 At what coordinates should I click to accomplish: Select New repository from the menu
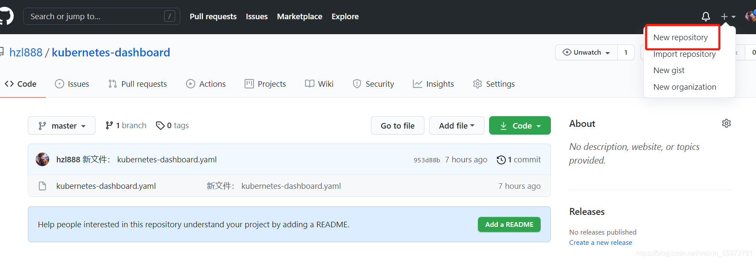[x=680, y=38]
